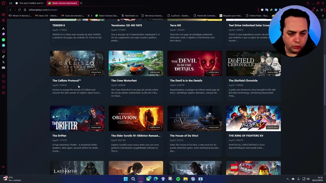
Task: Open The DioField Chronicle title link
Action: tap(243, 81)
